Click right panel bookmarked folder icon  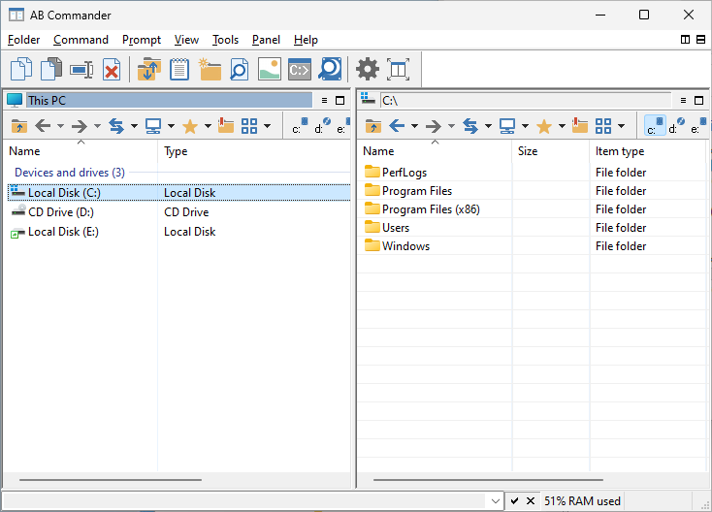(x=580, y=126)
